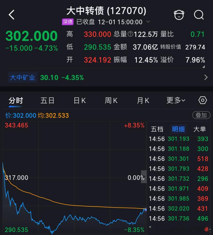The height and width of the screenshot is (235, 213).
Task: Open 大中矿业 underlying stock link
Action: coord(22,77)
